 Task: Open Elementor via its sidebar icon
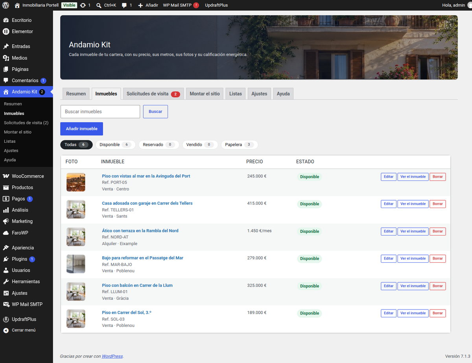point(6,31)
